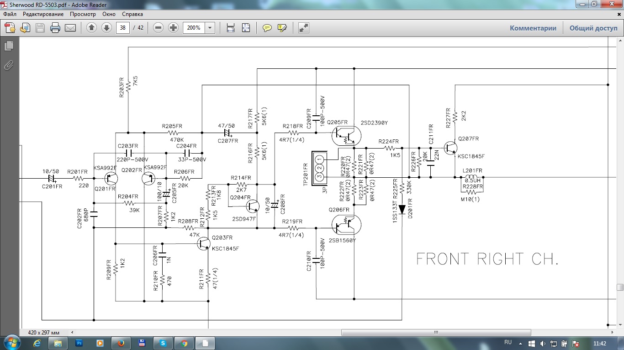Switch to Skype in taskbar
This screenshot has width=624, height=350.
[163, 343]
